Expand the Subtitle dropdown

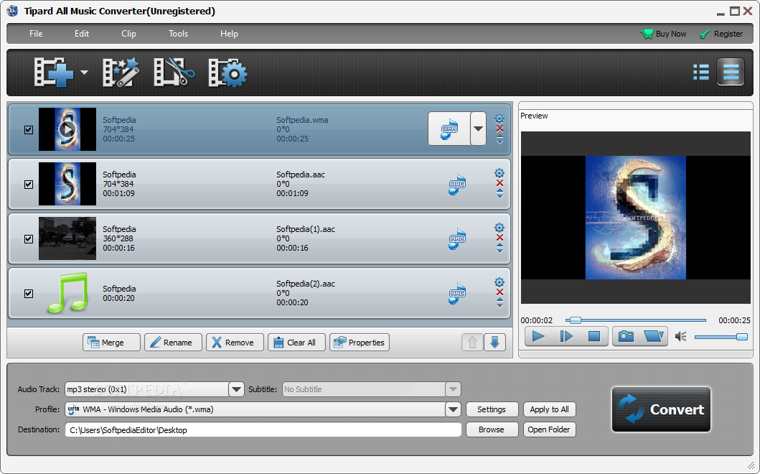point(453,389)
